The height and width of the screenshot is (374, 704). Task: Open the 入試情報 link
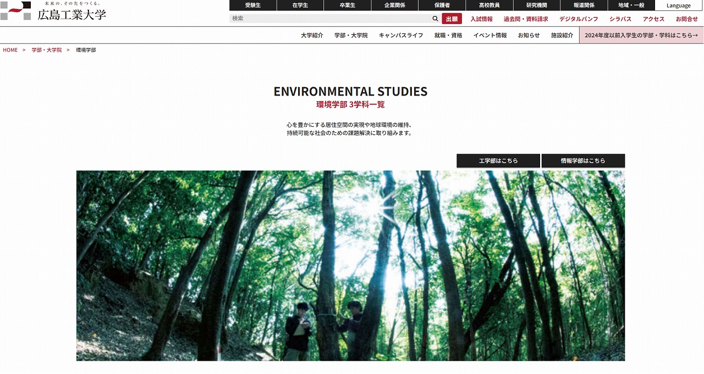click(481, 19)
